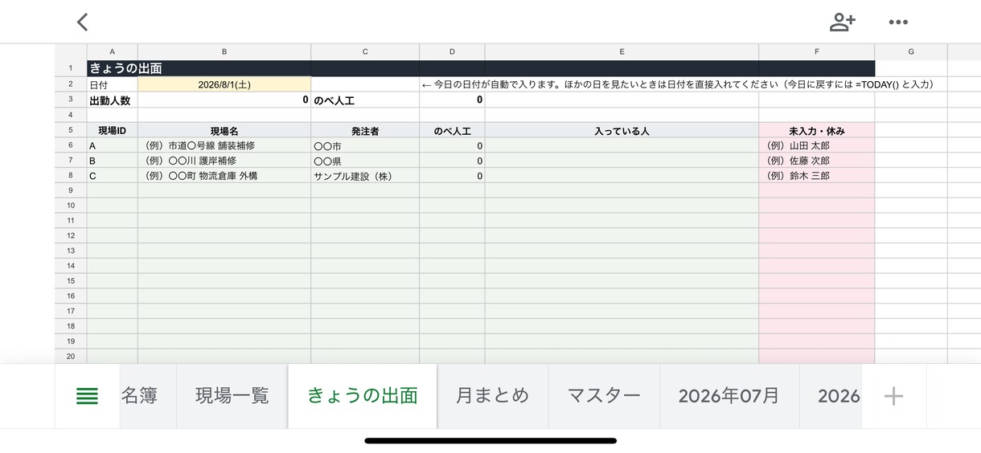This screenshot has width=981, height=453.
Task: Select the （例）鈴木 三郎 cell
Action: (817, 176)
